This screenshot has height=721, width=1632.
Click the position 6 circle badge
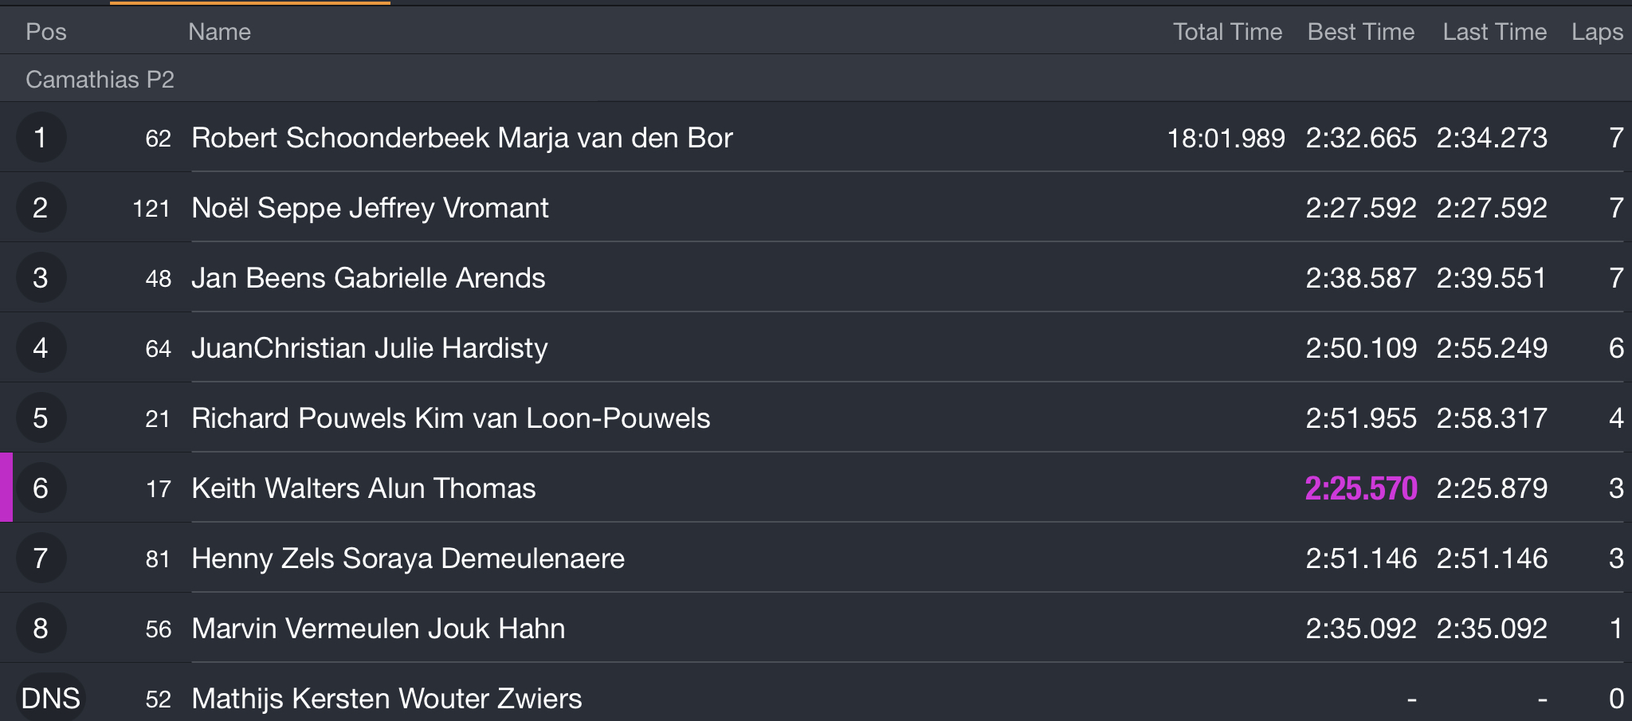[41, 488]
